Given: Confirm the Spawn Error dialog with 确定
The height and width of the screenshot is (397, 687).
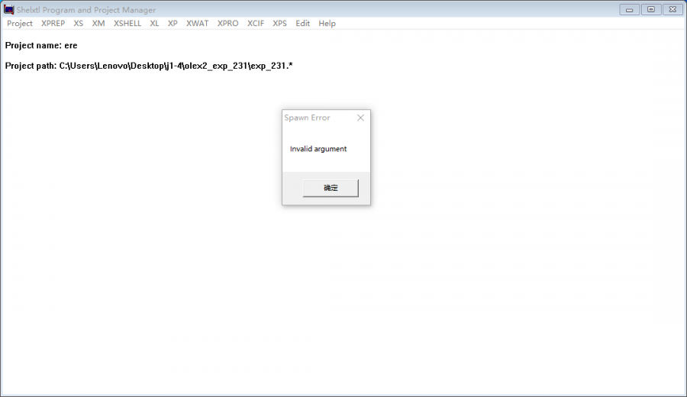Looking at the screenshot, I should [x=331, y=188].
